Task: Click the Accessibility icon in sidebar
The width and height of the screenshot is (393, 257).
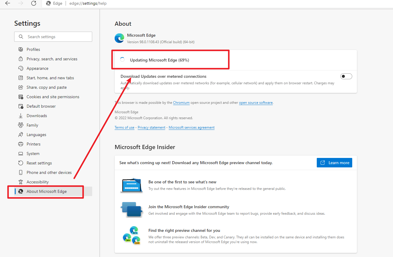Action: [21, 182]
